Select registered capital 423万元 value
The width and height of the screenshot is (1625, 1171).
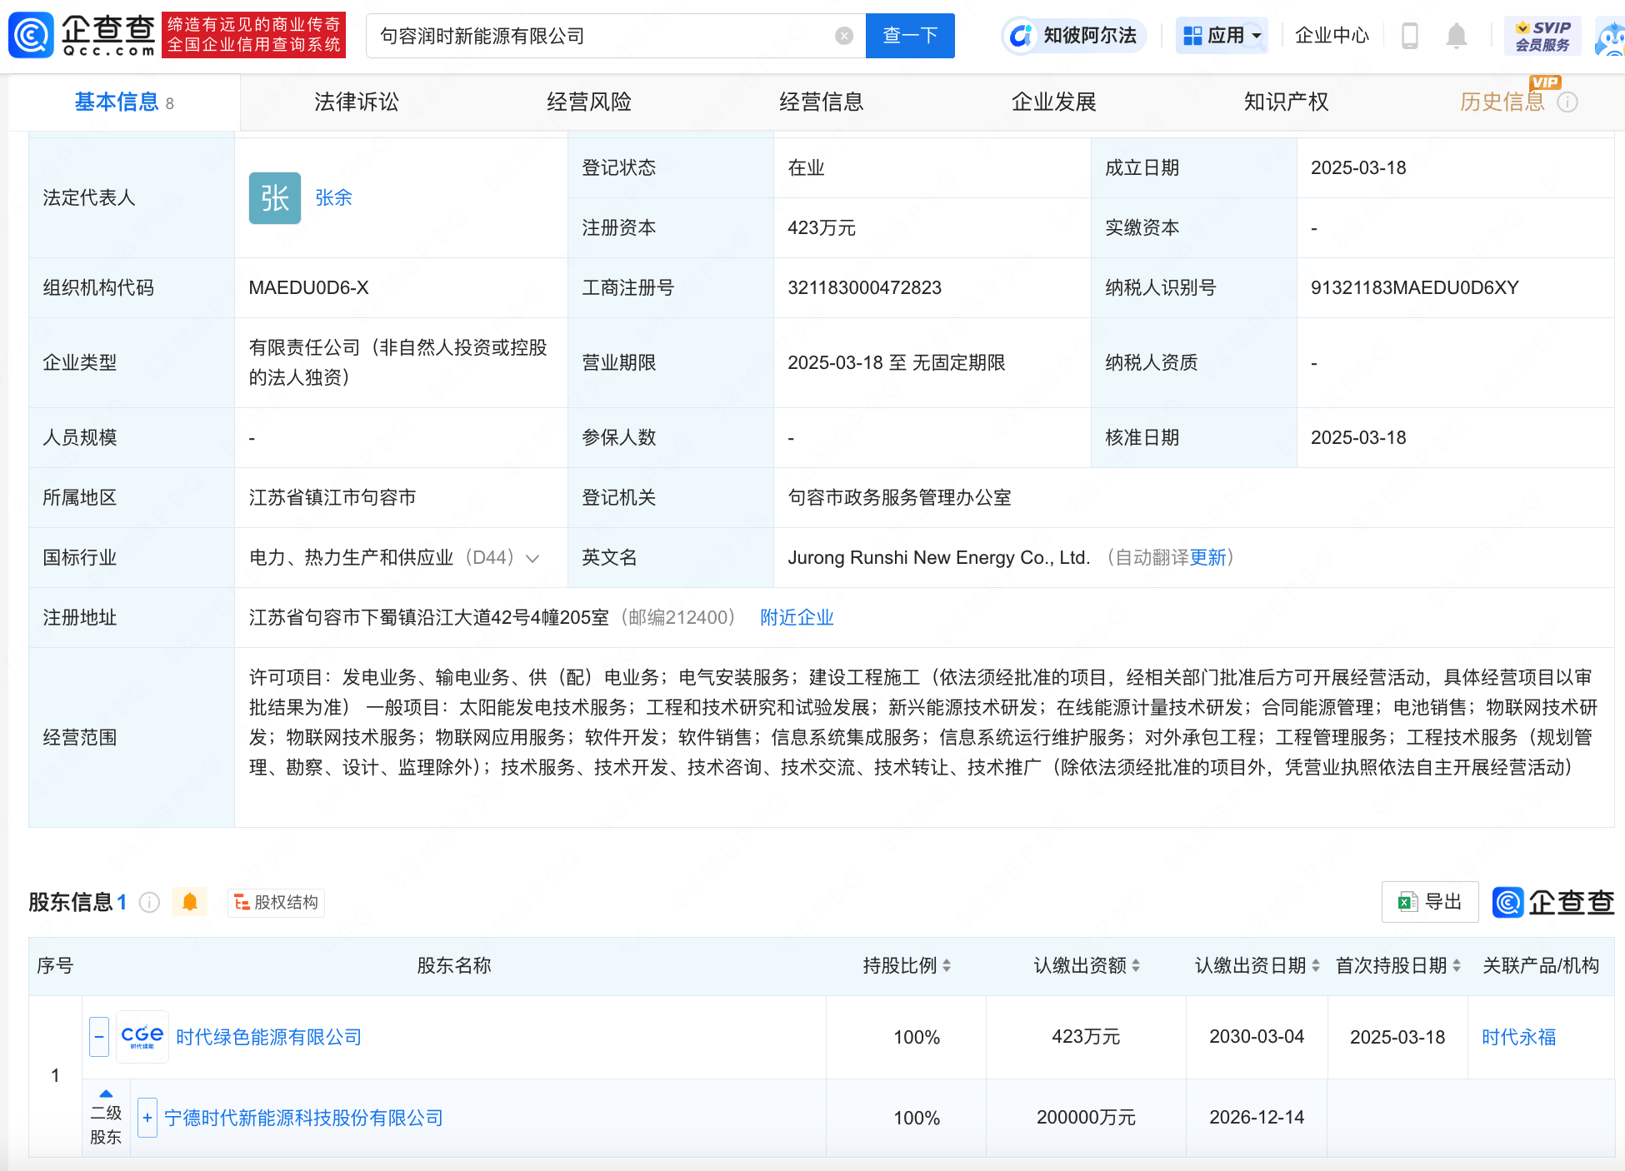pyautogui.click(x=821, y=228)
